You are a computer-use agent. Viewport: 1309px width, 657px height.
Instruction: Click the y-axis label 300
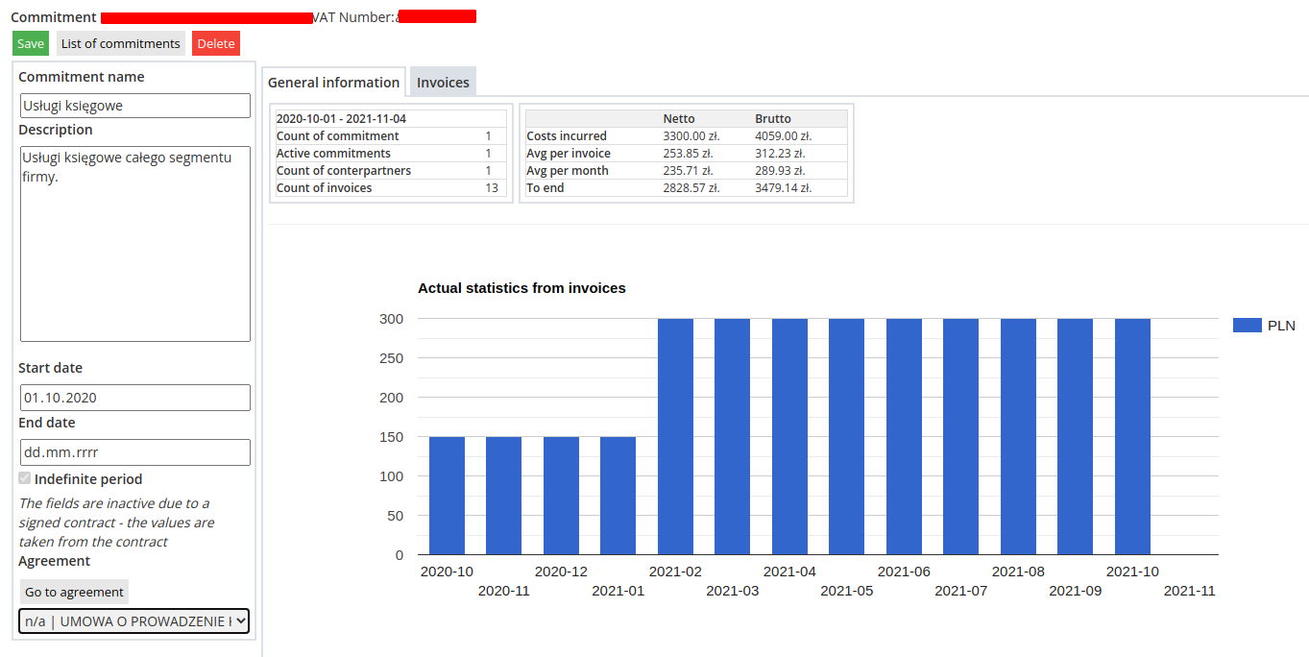pyautogui.click(x=392, y=319)
